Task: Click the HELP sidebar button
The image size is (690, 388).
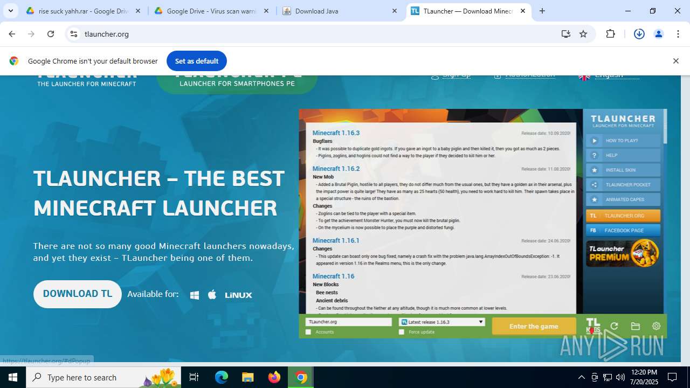Action: (623, 155)
